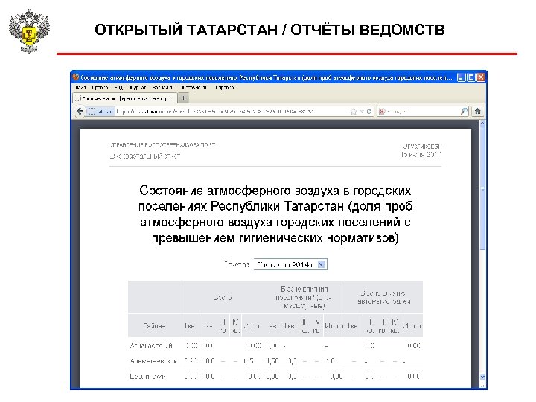
Task: Go back with the browser back arrow
Action: click(80, 112)
